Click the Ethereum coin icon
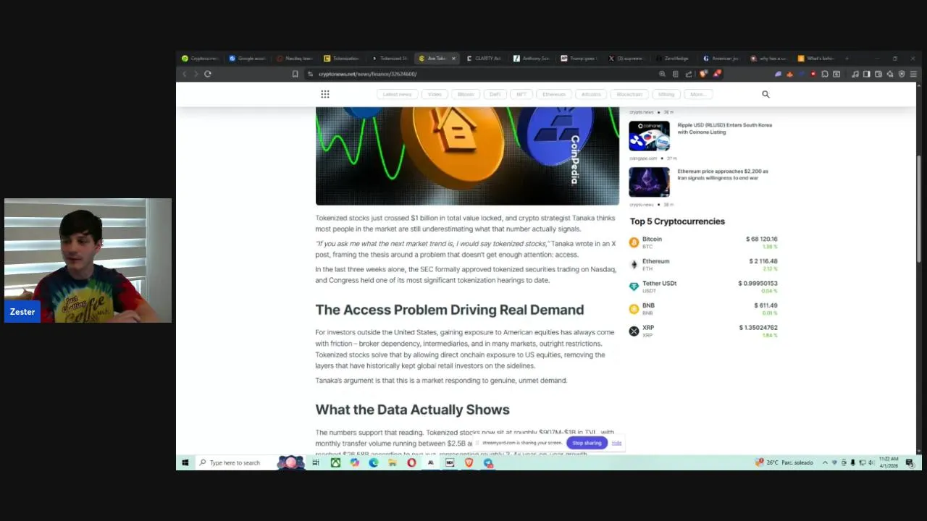927x521 pixels. click(x=634, y=264)
